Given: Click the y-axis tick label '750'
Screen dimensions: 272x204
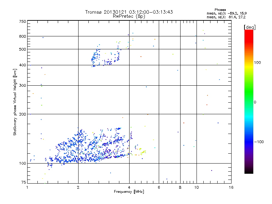Looking at the screenshot, I should click(x=22, y=21).
